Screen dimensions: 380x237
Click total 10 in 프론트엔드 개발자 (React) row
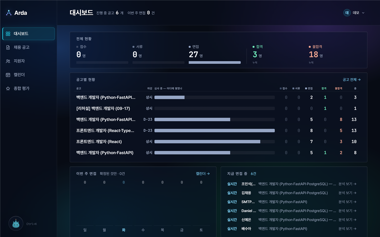click(x=354, y=142)
